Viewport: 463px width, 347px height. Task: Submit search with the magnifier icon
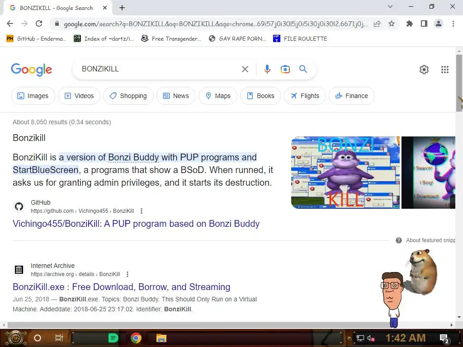point(303,69)
